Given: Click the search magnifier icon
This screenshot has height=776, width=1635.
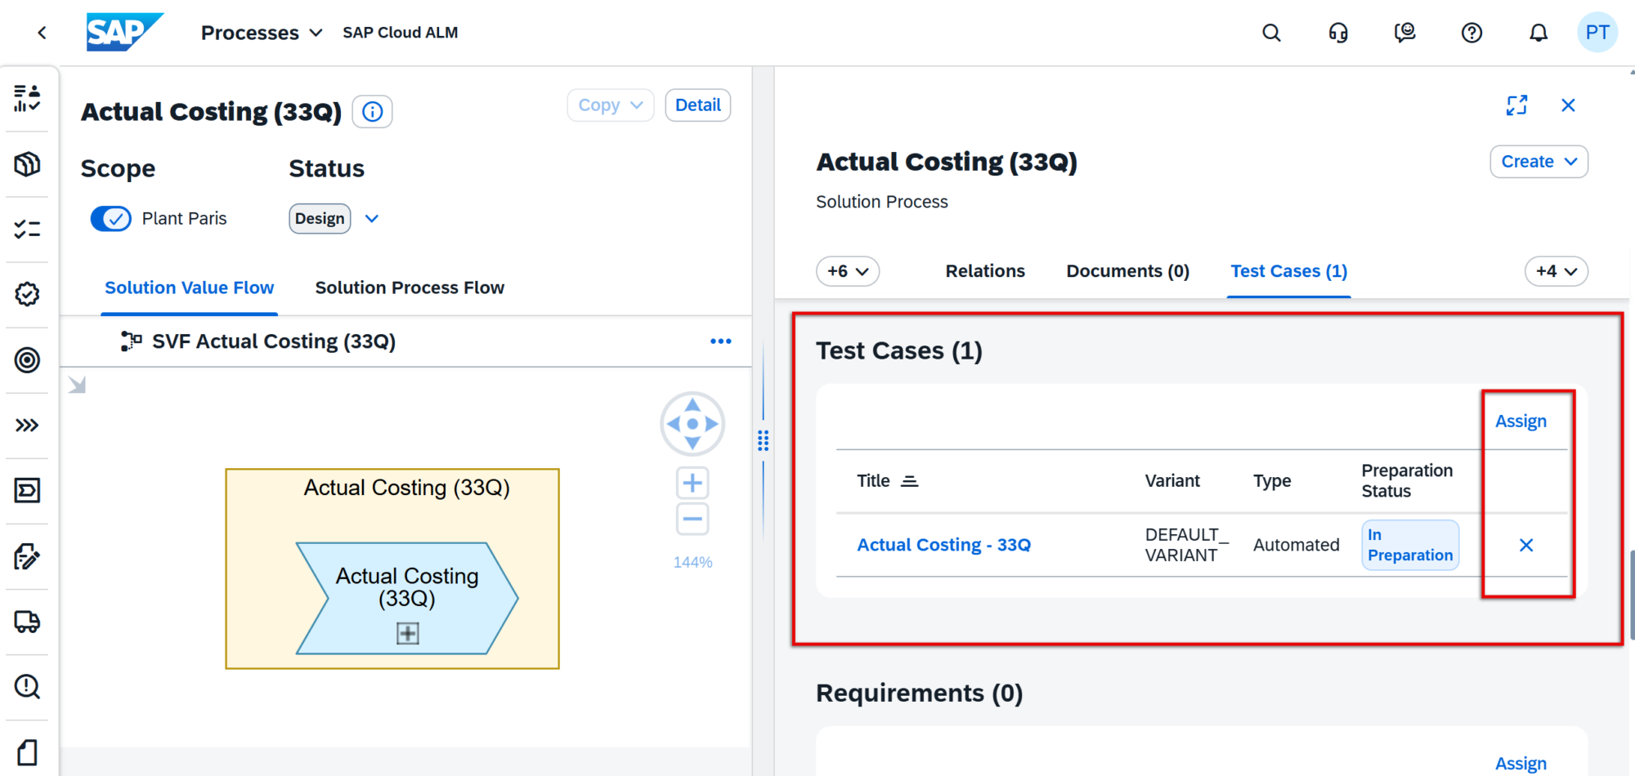Looking at the screenshot, I should point(1271,33).
